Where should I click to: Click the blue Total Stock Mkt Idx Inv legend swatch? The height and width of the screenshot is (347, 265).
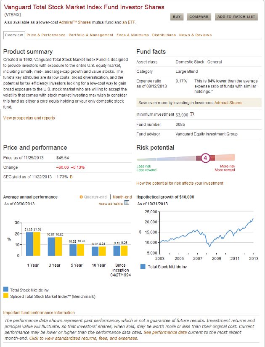6,289
